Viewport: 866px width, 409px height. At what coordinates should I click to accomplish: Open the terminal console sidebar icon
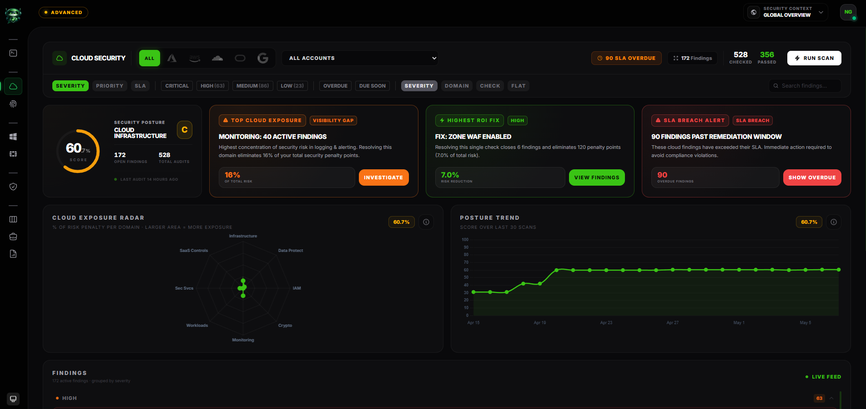pyautogui.click(x=13, y=53)
